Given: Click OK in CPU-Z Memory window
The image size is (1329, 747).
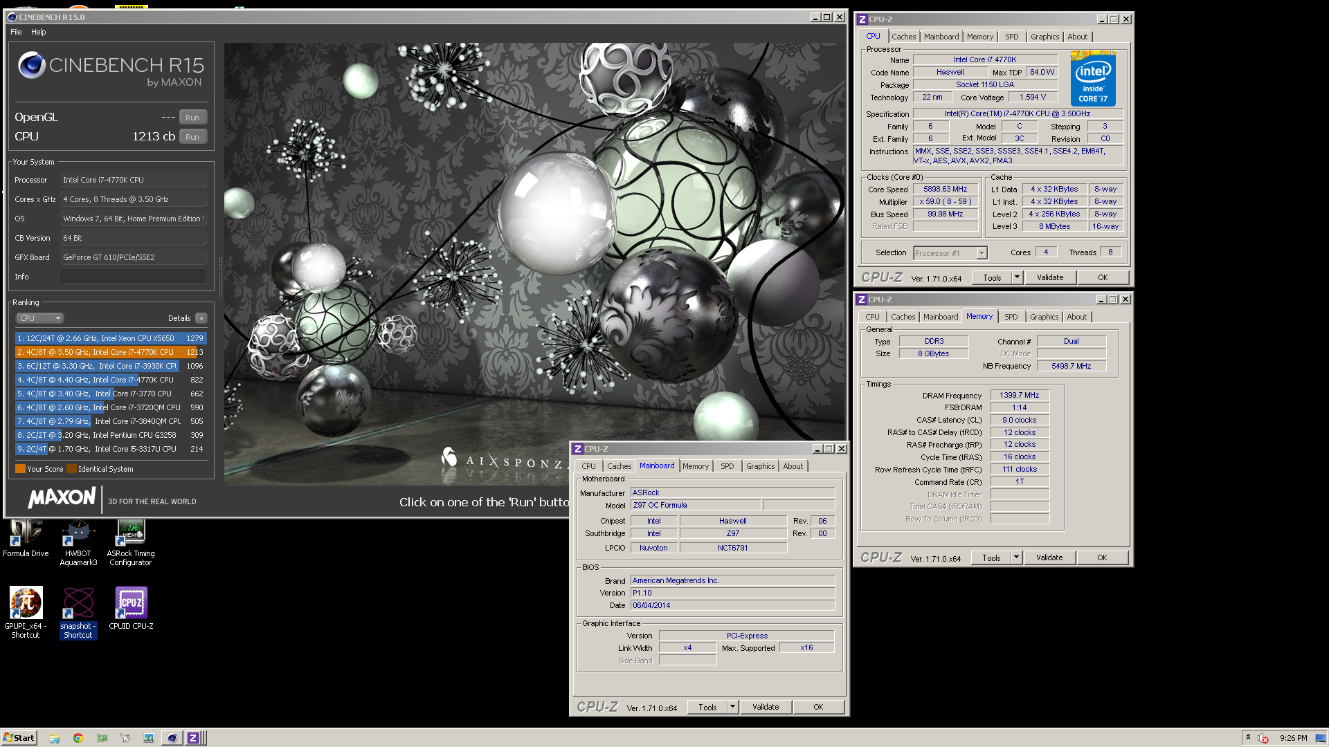Looking at the screenshot, I should (1102, 557).
